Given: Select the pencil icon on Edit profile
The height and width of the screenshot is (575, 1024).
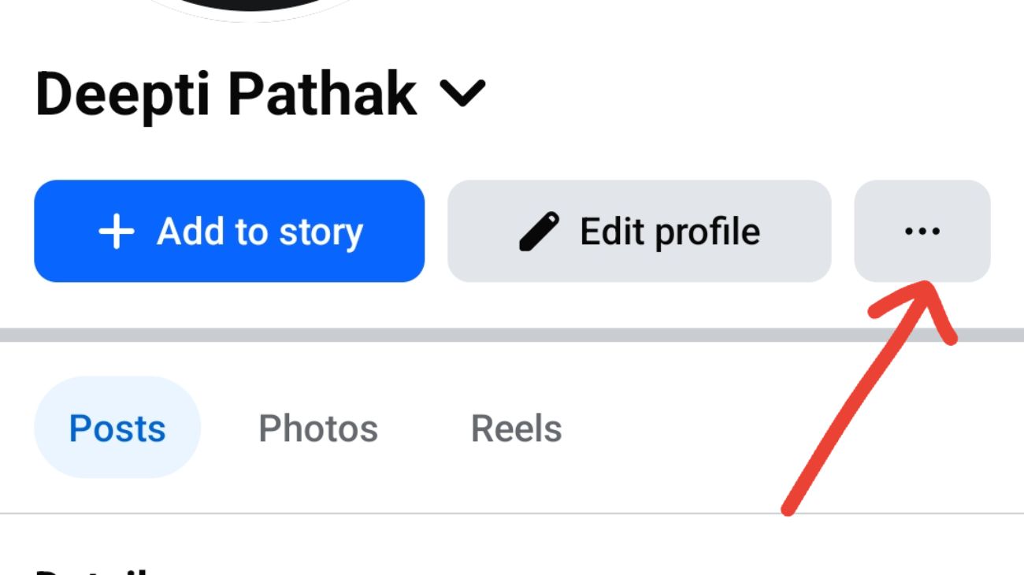Looking at the screenshot, I should (x=540, y=230).
